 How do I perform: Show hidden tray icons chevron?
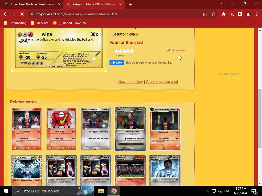[x=207, y=191]
